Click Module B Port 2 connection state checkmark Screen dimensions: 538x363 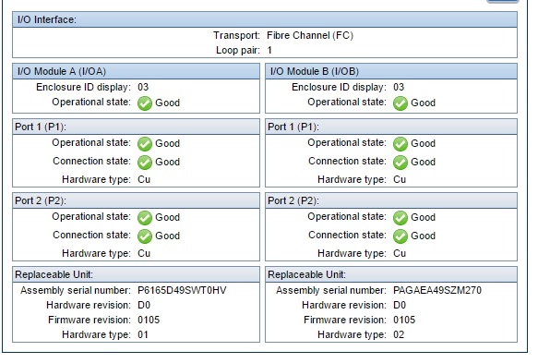(401, 236)
